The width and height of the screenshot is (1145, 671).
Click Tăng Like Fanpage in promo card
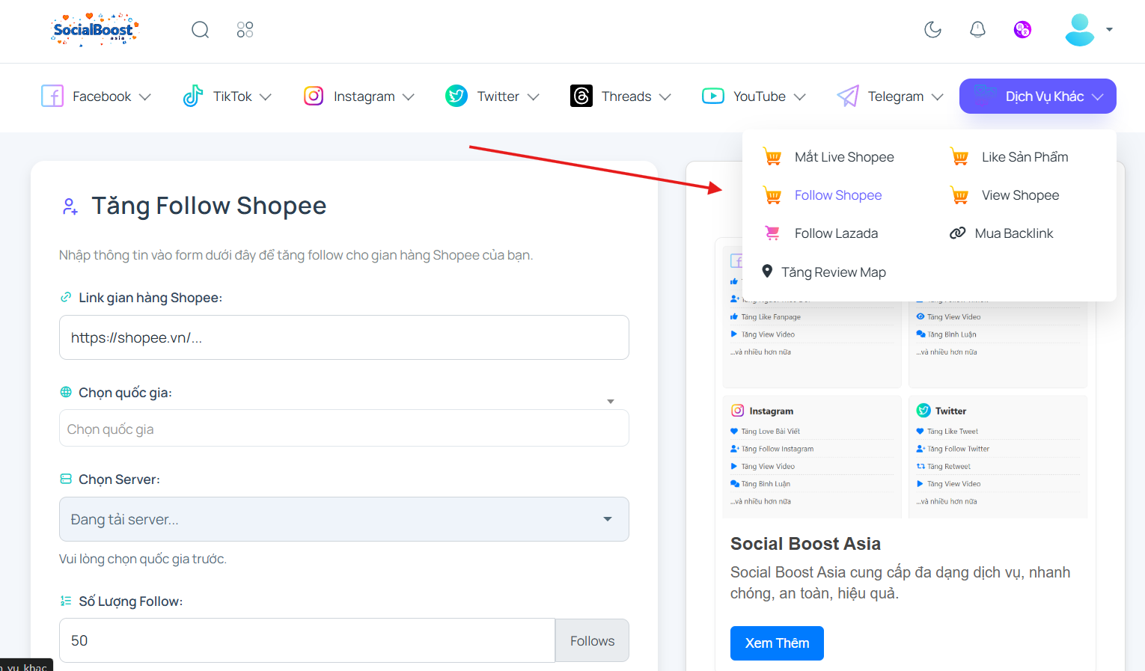click(771, 317)
